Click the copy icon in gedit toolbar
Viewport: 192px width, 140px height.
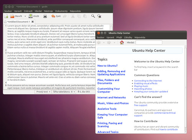click(79, 16)
